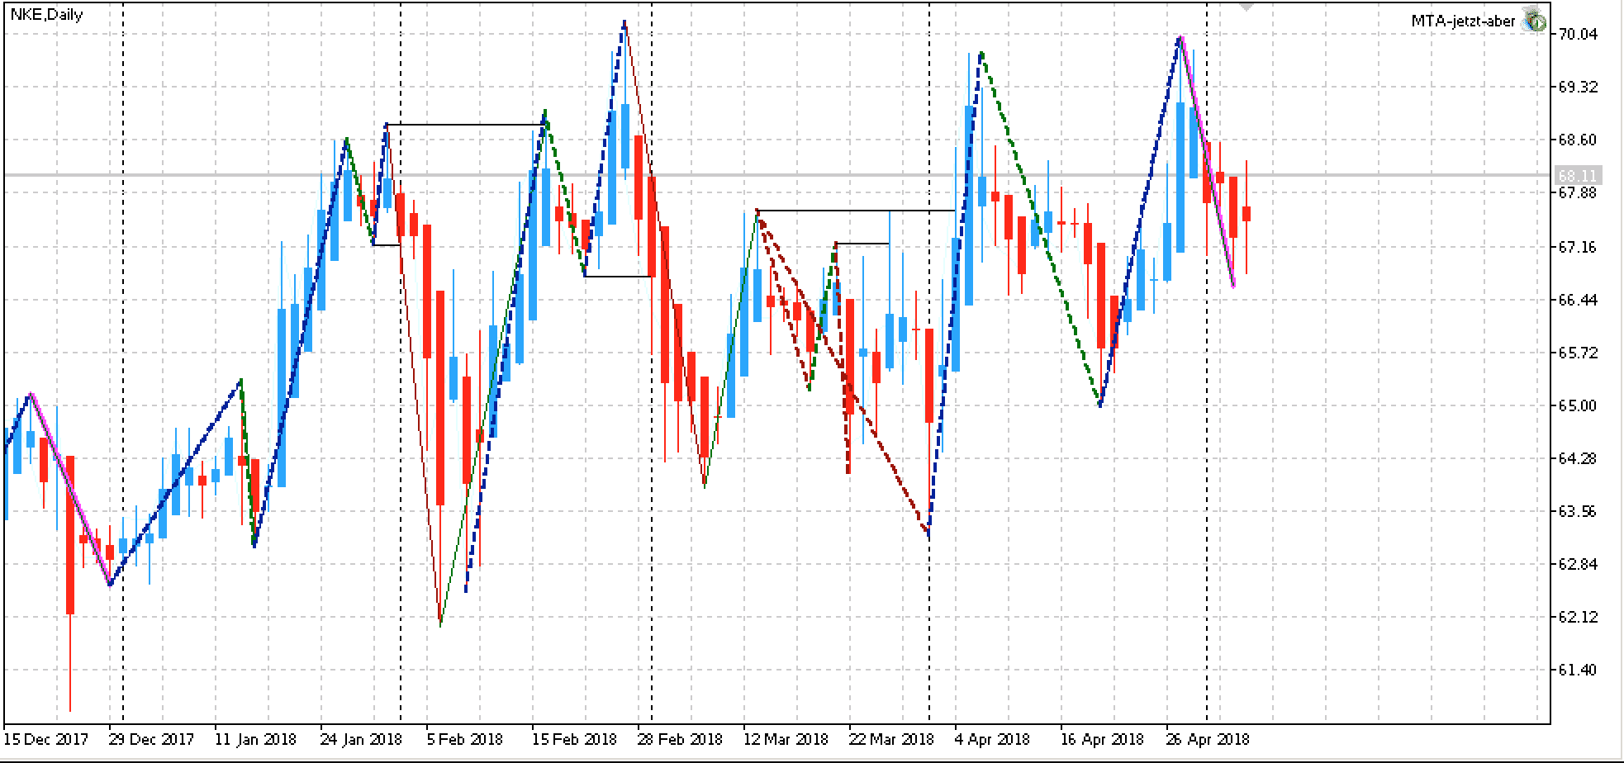1624x763 pixels.
Task: Click price scale value 67.16
Action: tap(1578, 247)
